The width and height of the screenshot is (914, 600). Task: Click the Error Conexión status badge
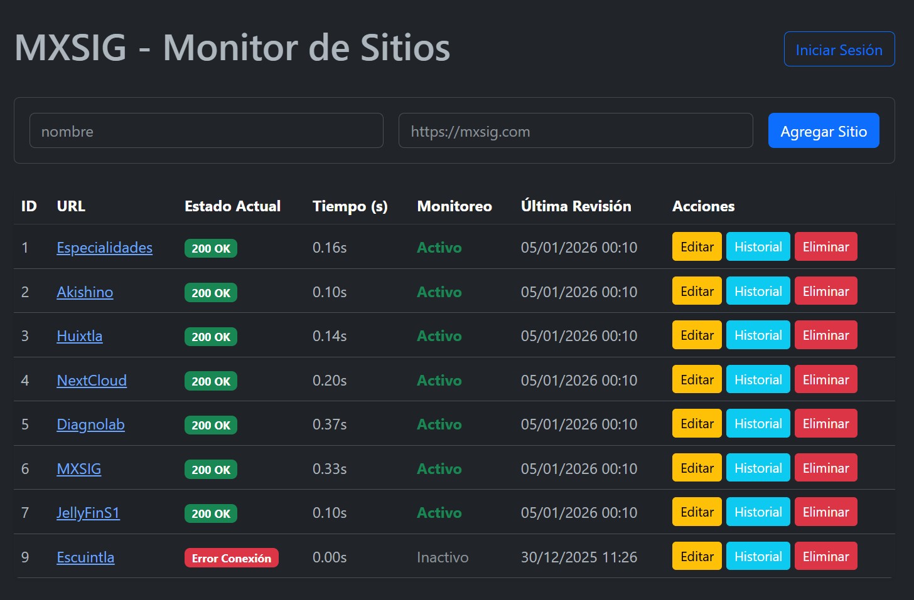[x=231, y=557]
